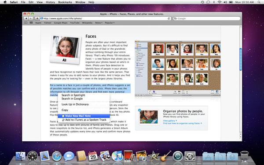Expand the News bookmarks dropdown
Screen dimensions: 264x165
point(99,23)
